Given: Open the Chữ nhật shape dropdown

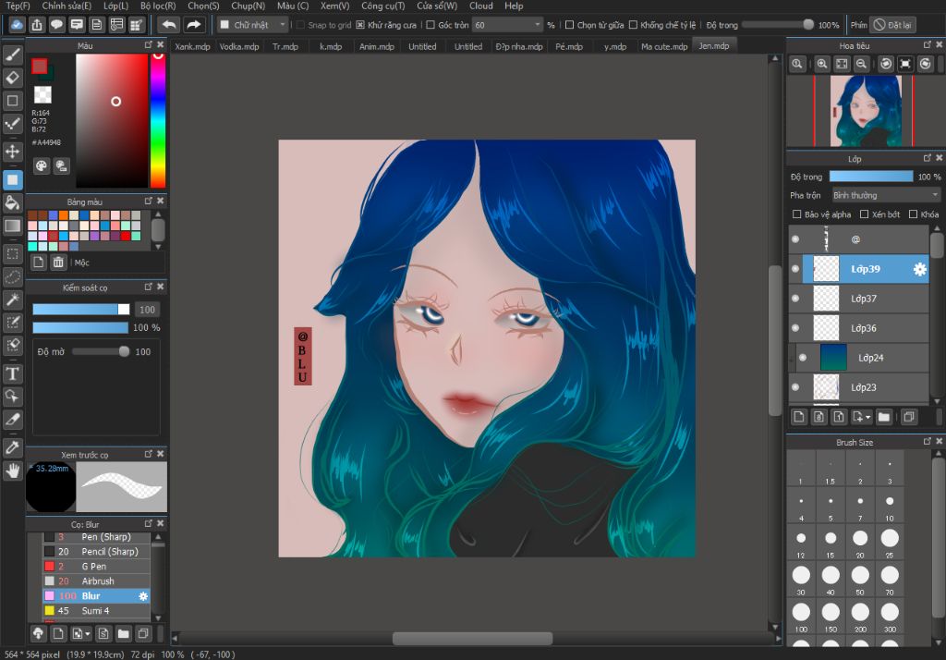Looking at the screenshot, I should click(x=253, y=25).
